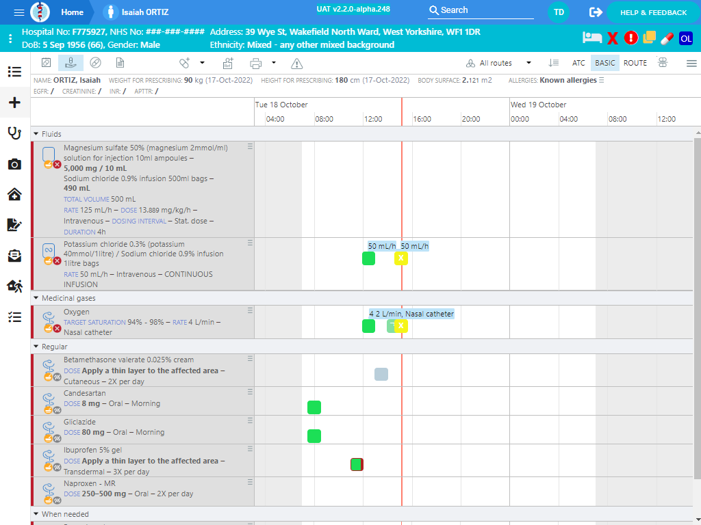701x525 pixels.
Task: Open Candesartan row menu
Action: (x=250, y=392)
